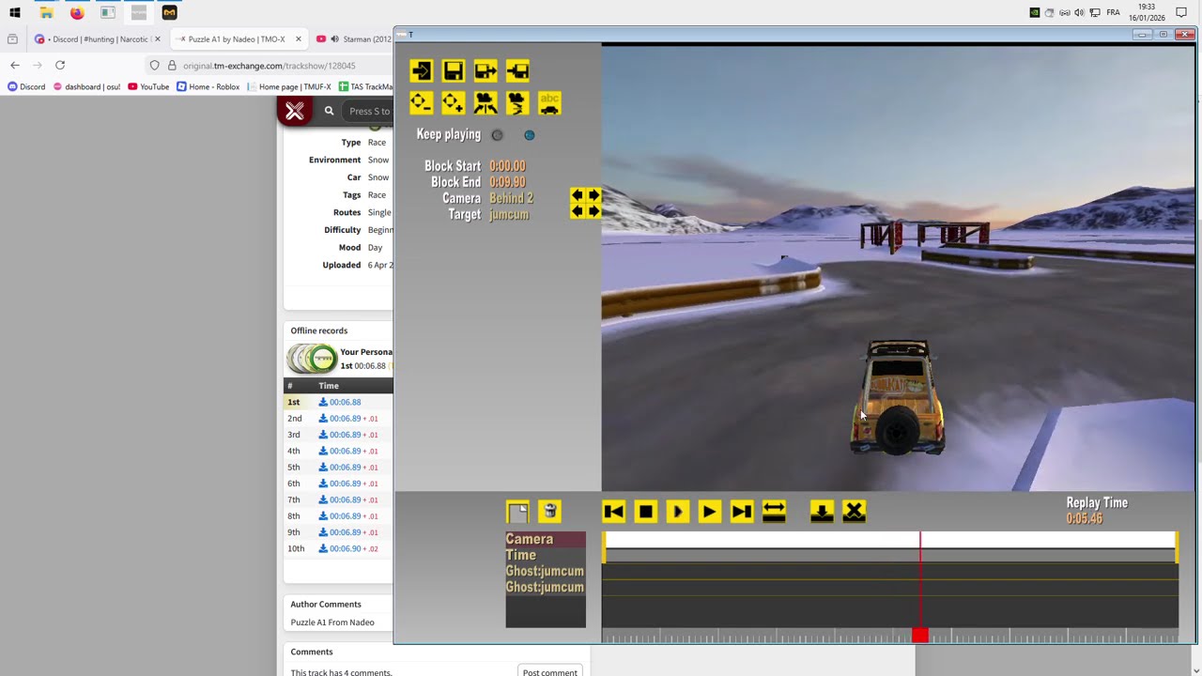Viewport: 1202px width, 676px height.
Task: Click the diamond plus icon
Action: click(x=453, y=102)
